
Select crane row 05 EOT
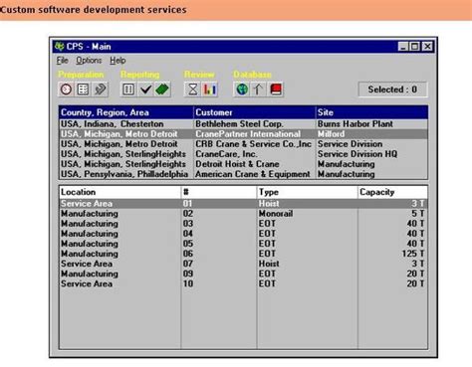point(244,244)
